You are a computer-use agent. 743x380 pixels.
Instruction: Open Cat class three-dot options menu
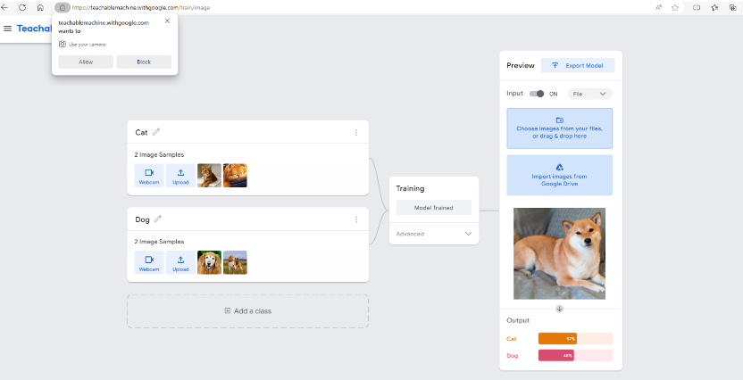(355, 132)
